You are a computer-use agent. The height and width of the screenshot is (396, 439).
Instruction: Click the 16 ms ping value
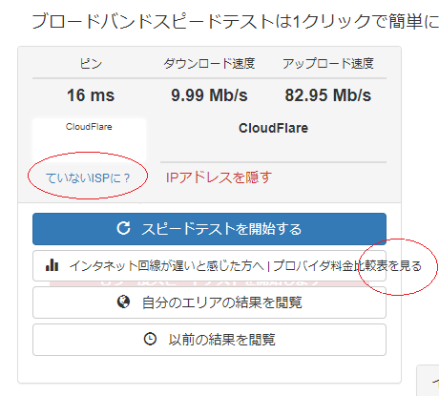pyautogui.click(x=91, y=95)
